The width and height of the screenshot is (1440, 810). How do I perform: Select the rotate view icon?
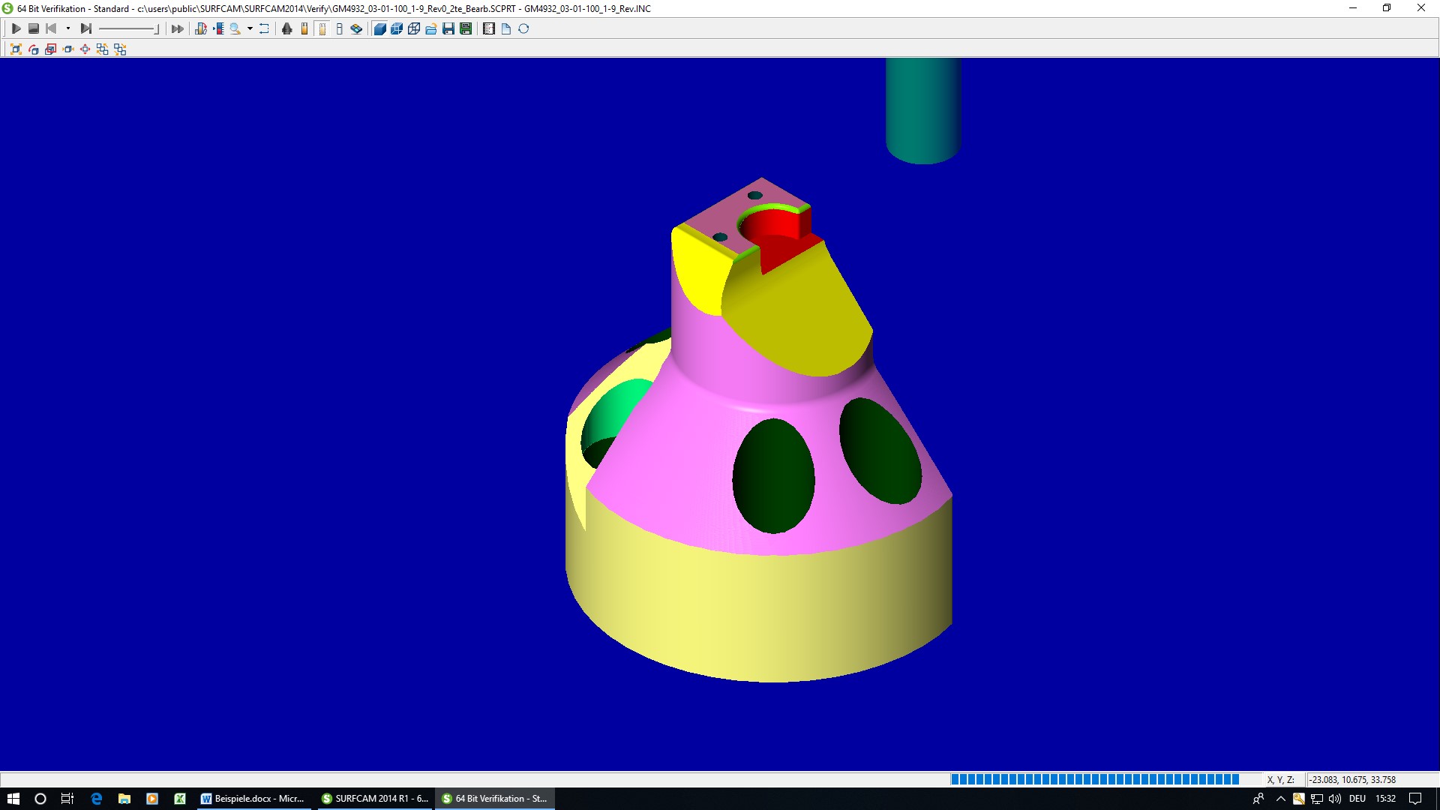pyautogui.click(x=33, y=49)
